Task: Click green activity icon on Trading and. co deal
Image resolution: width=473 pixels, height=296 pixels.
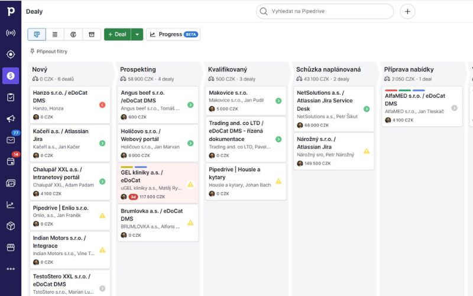Action: pos(278,139)
